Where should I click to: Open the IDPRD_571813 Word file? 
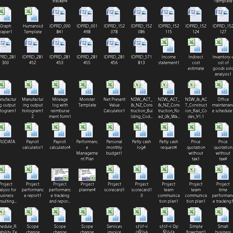(141, 46)
